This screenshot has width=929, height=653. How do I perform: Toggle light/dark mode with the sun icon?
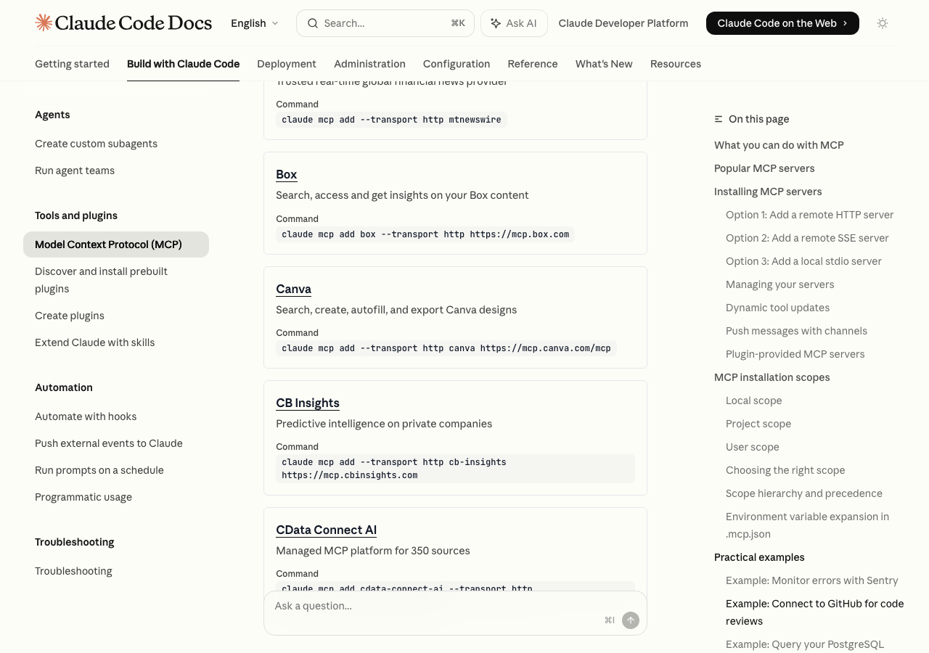click(x=883, y=23)
